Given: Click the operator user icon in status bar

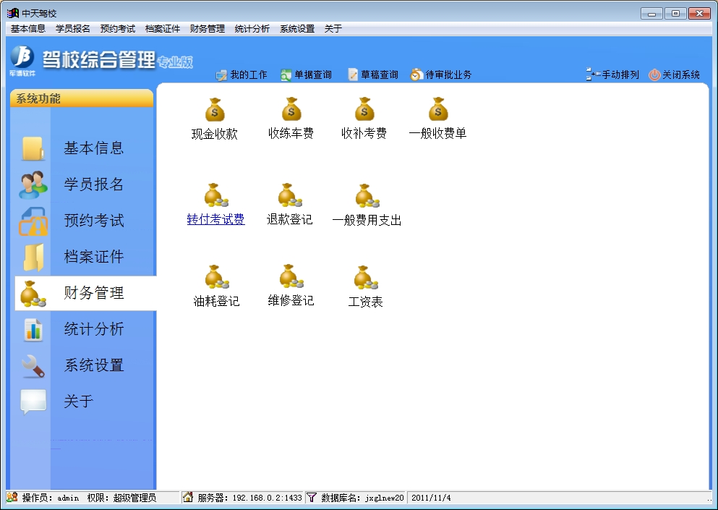Looking at the screenshot, I should coord(12,497).
